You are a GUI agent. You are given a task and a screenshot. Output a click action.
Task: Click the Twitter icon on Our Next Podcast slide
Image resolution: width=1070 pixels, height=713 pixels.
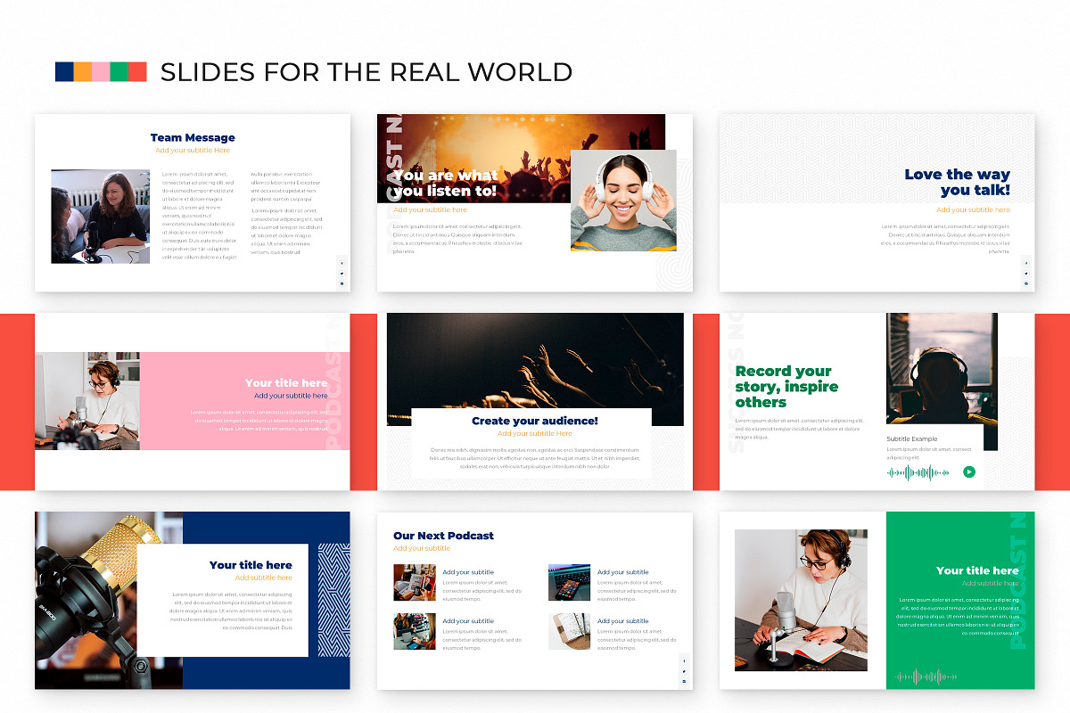[684, 670]
